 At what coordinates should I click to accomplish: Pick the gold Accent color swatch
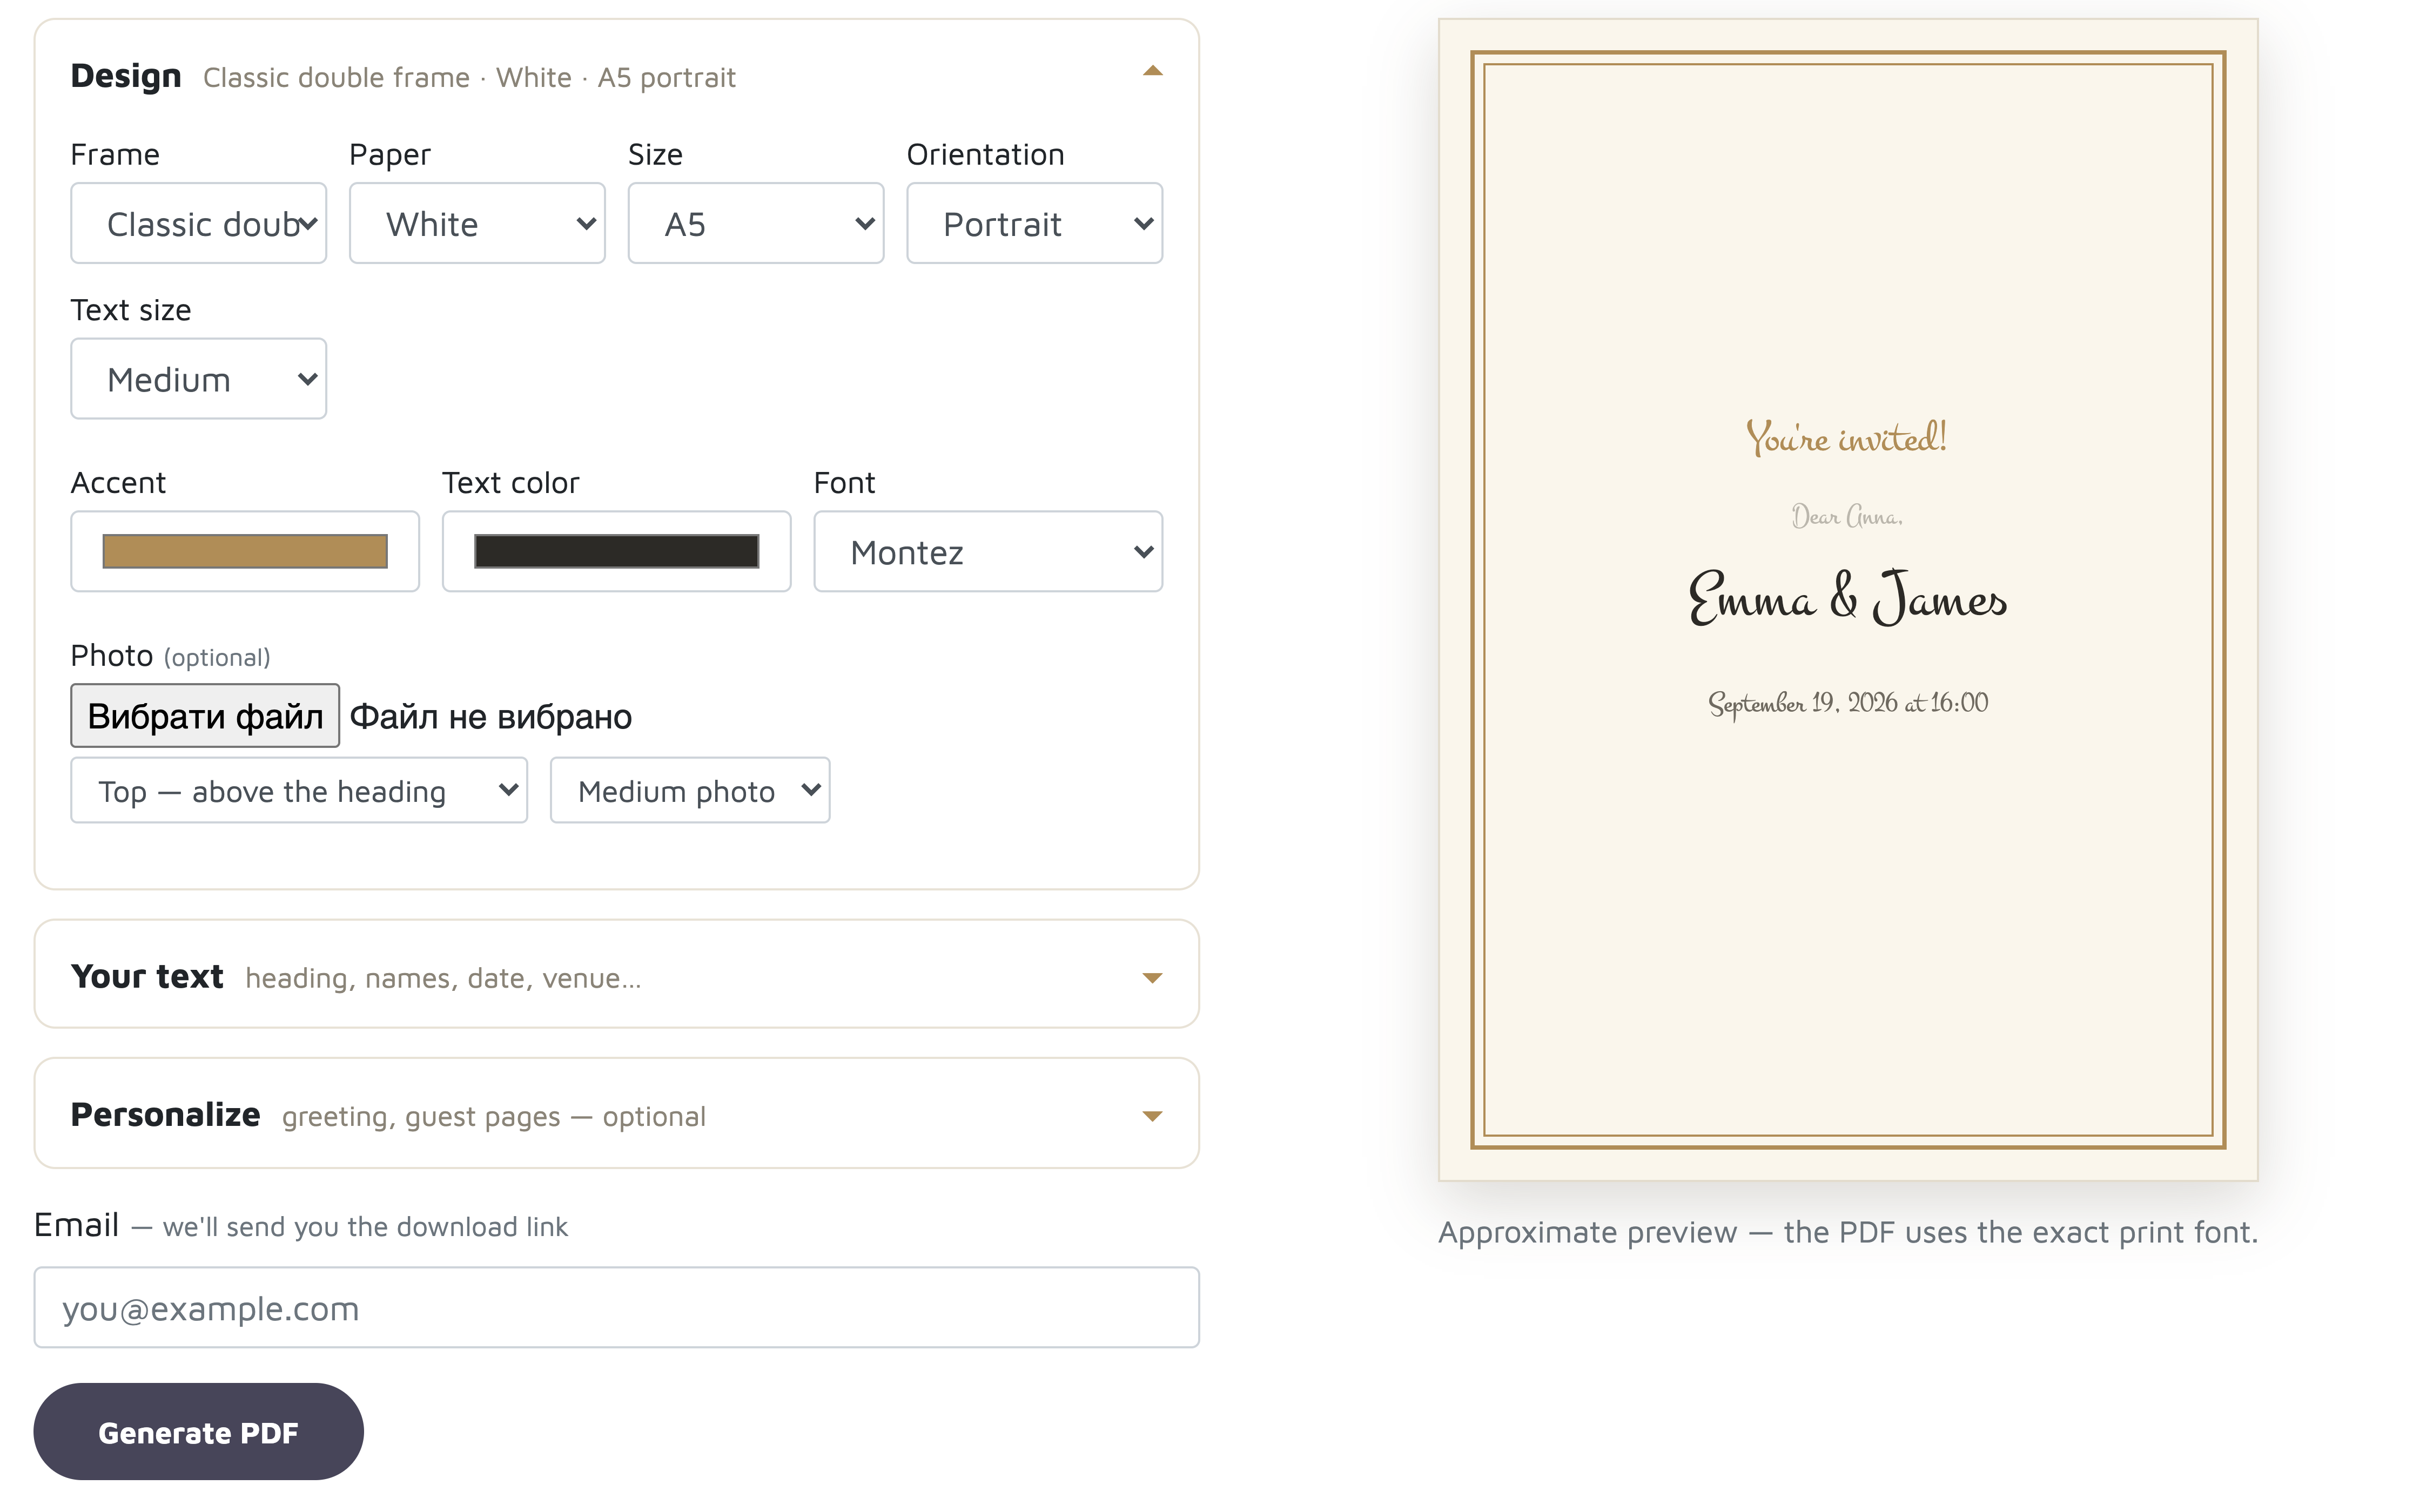coord(245,552)
